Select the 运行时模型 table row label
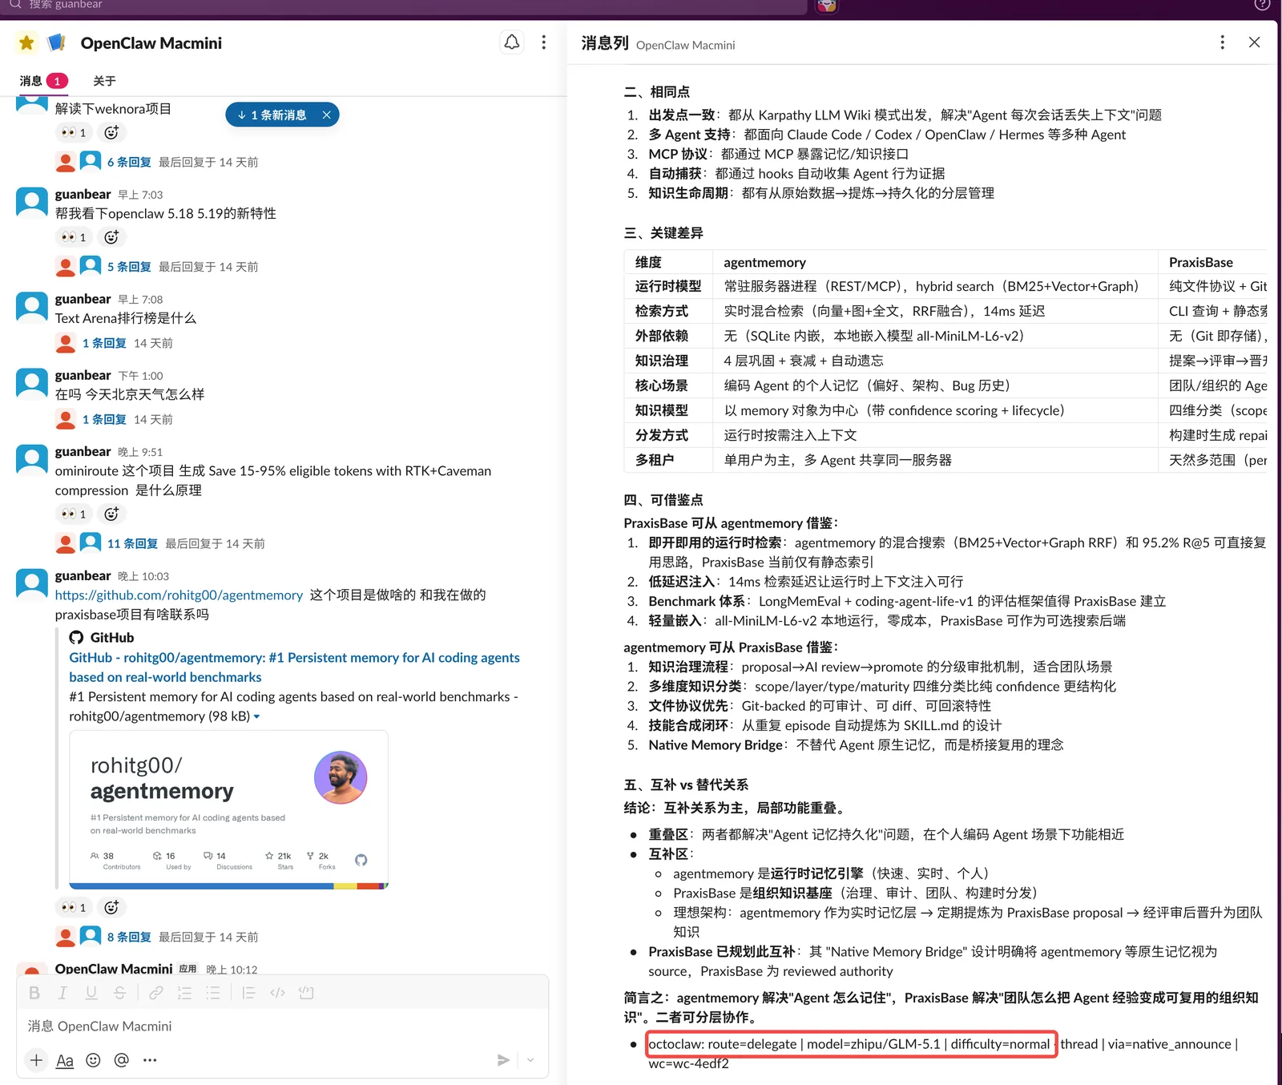The height and width of the screenshot is (1085, 1282). tap(668, 286)
